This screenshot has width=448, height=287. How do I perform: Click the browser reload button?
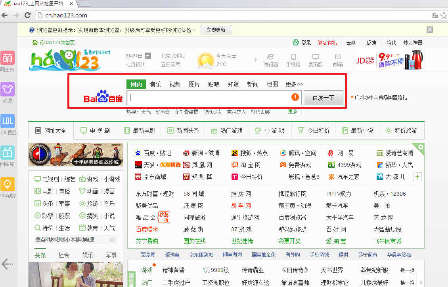pyautogui.click(x=28, y=15)
